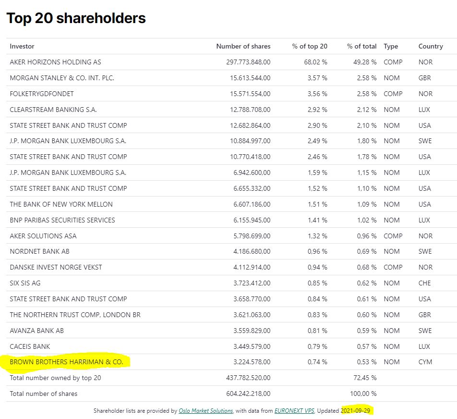Click the % of top 20 header
This screenshot has height=419, width=457.
(309, 46)
